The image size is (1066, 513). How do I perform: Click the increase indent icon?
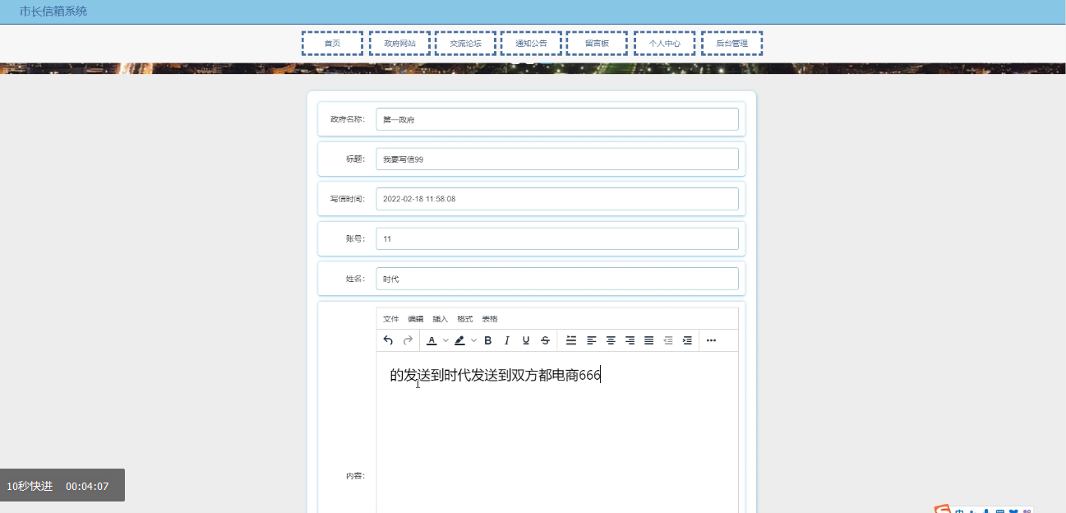687,340
